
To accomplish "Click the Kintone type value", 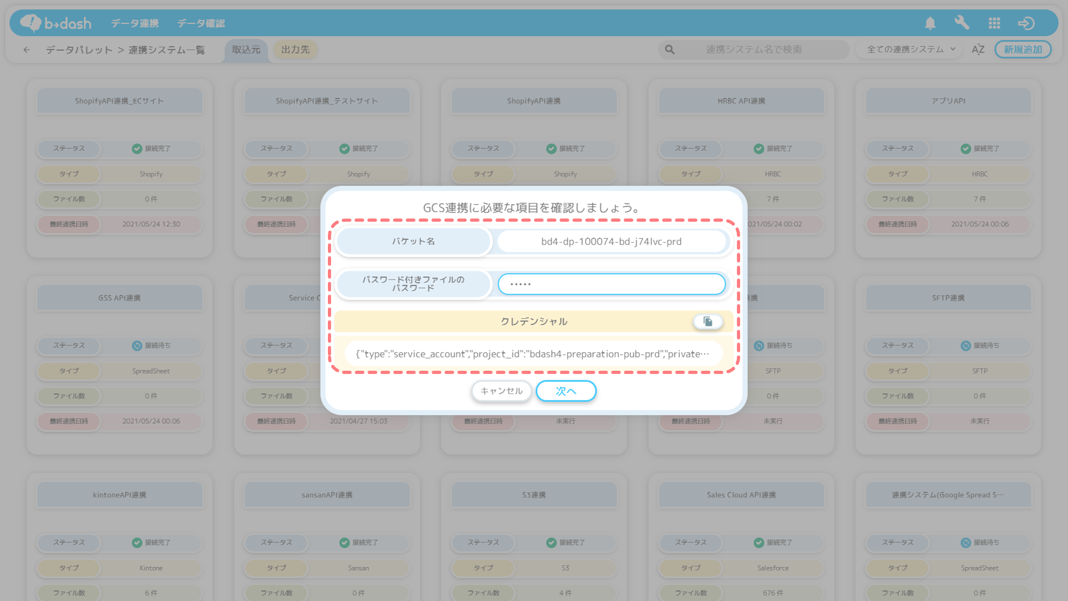I will (x=151, y=568).
